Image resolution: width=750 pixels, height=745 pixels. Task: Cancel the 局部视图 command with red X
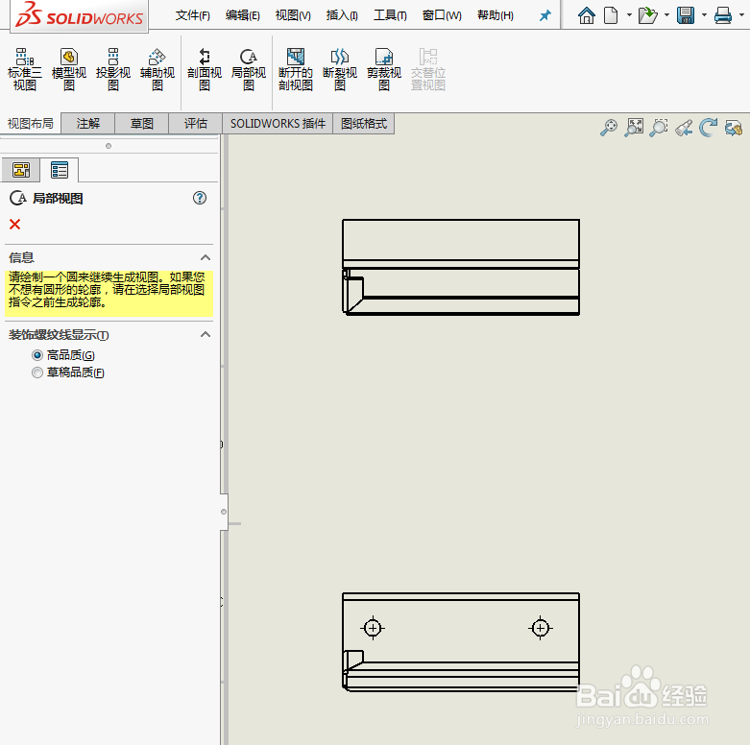coord(14,225)
